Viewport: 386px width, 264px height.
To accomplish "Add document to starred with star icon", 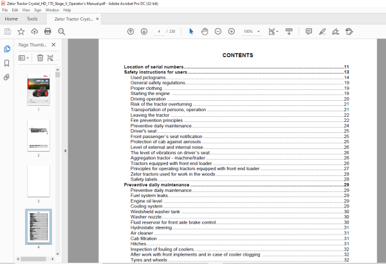I will click(x=21, y=31).
